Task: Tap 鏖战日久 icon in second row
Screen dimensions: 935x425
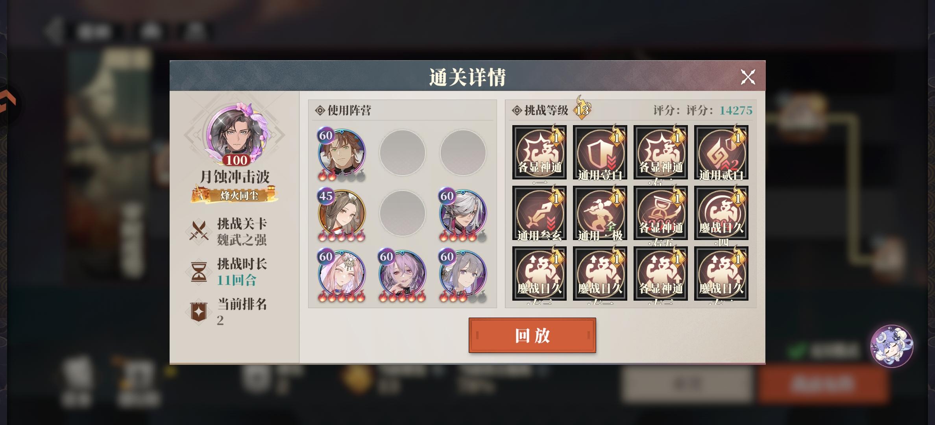Action: [x=721, y=213]
